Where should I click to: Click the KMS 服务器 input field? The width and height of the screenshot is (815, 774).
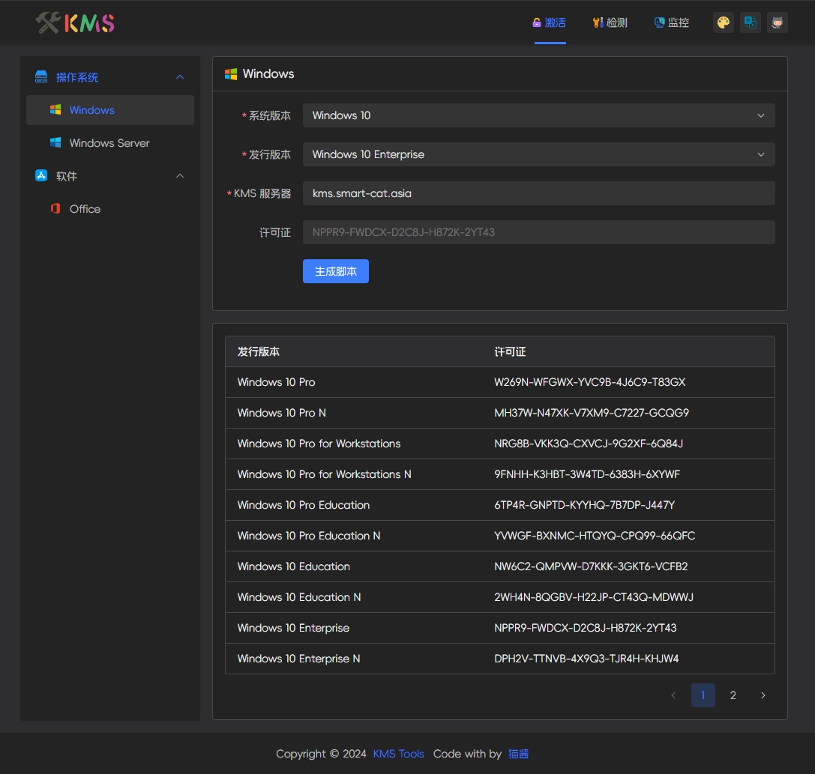(x=538, y=193)
